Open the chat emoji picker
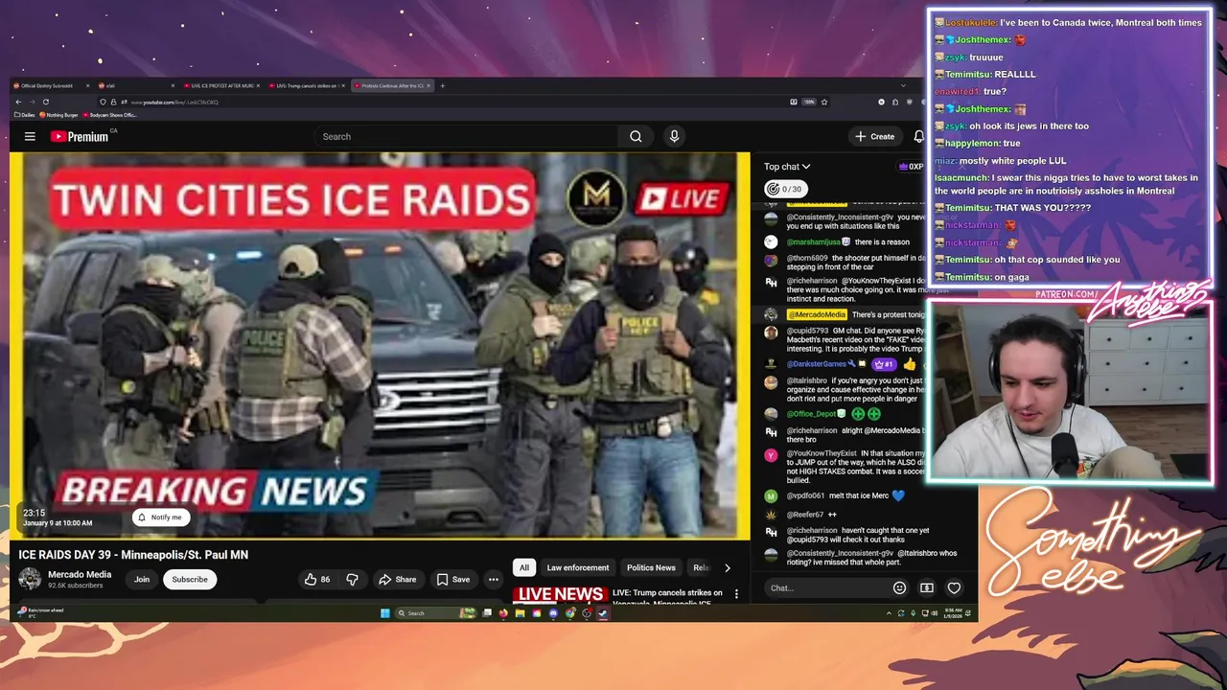The height and width of the screenshot is (690, 1227). 899,587
